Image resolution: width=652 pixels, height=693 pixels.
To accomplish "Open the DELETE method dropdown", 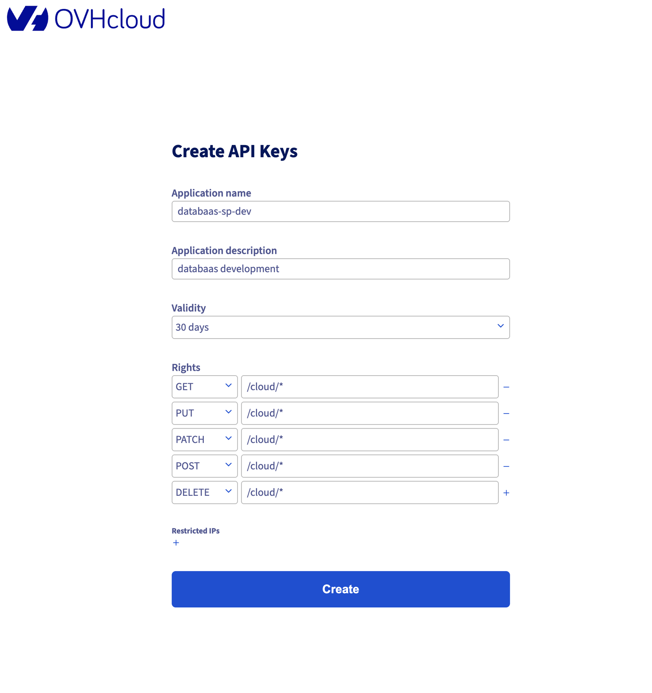I will tap(205, 493).
